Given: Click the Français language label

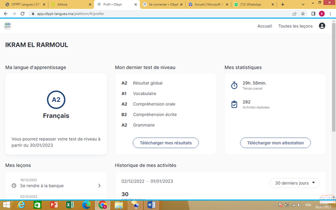Looking at the screenshot, I should tap(56, 115).
